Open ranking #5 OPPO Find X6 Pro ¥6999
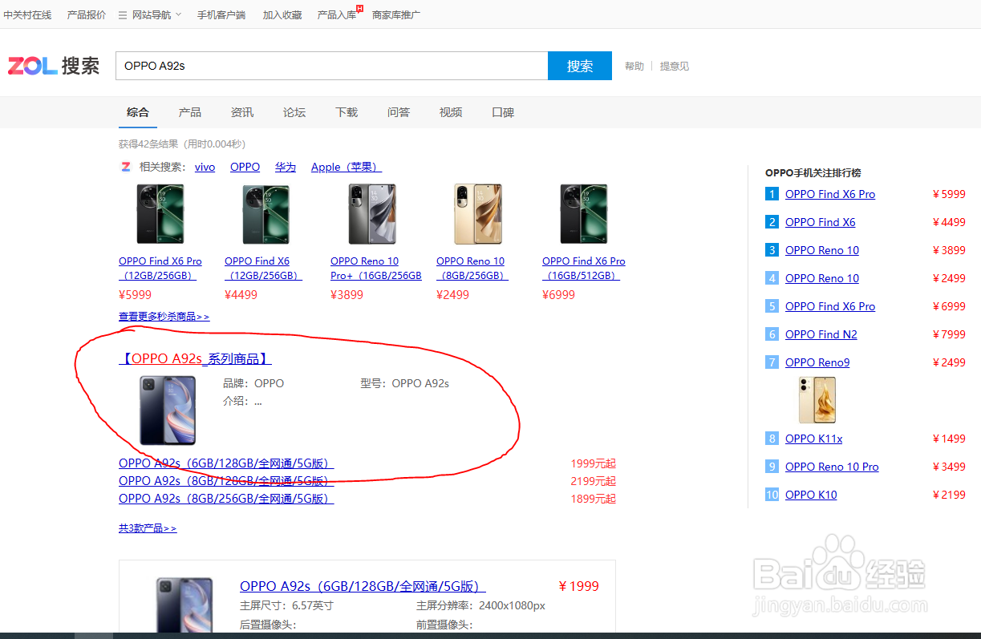 pos(830,306)
